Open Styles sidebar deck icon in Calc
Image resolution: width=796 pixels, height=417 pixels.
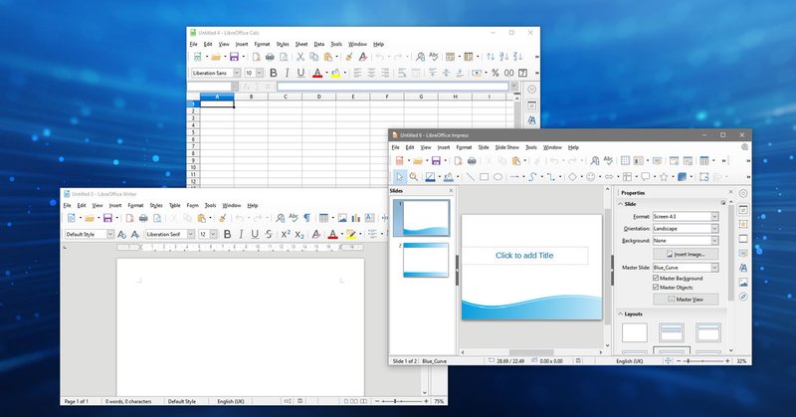click(531, 120)
